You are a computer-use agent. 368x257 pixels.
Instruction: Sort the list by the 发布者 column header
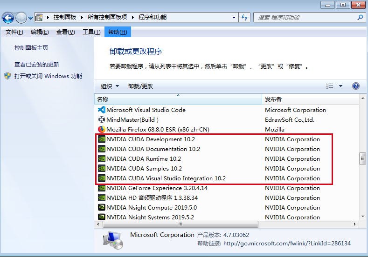pos(310,99)
